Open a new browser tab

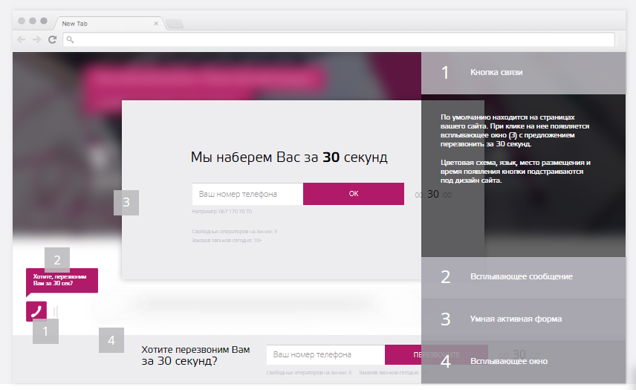click(175, 24)
